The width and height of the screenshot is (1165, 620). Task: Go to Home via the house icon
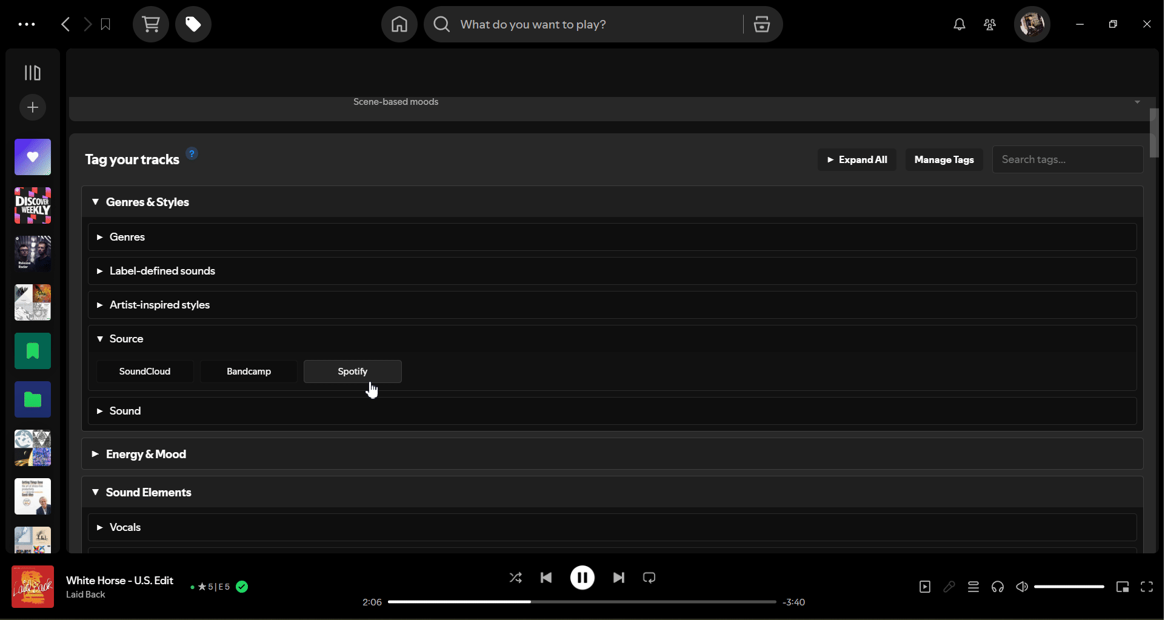click(399, 24)
